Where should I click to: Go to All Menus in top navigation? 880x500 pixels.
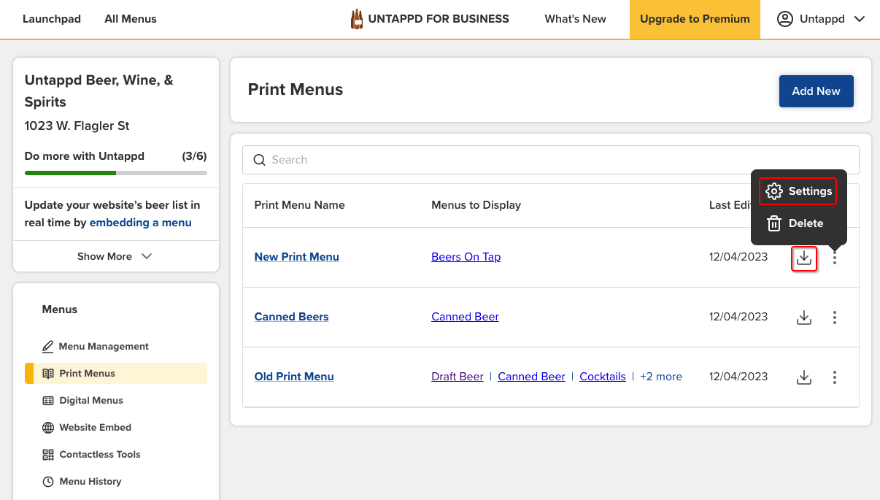(x=131, y=19)
